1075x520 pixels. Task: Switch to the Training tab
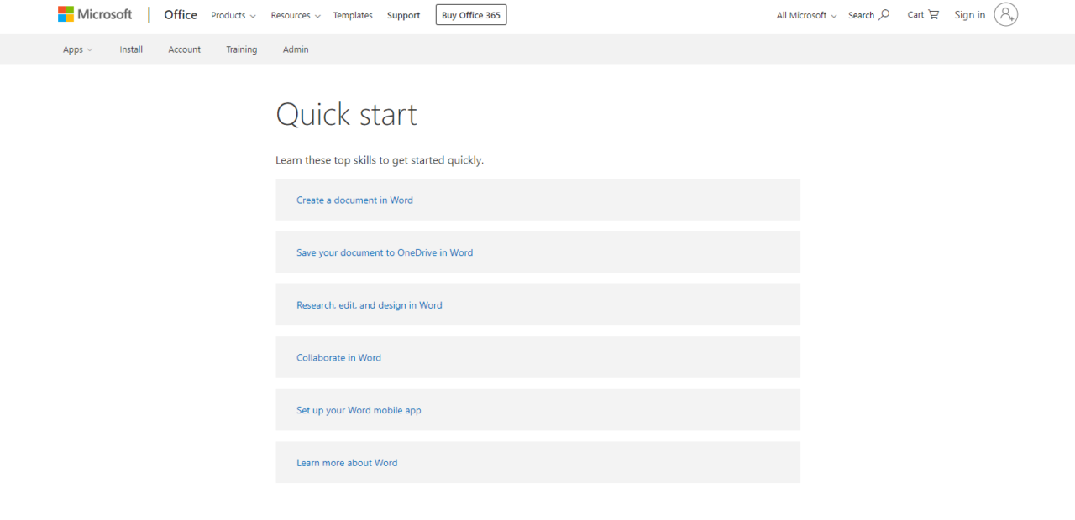coord(241,49)
